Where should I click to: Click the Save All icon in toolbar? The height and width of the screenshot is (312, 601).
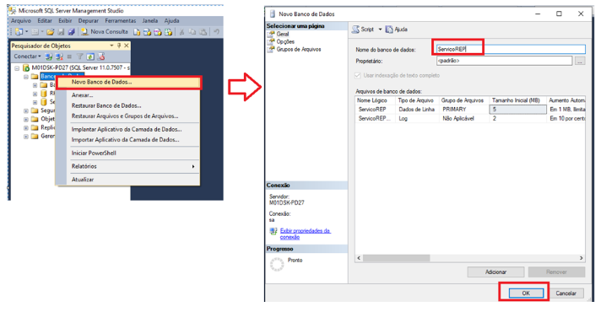71,32
